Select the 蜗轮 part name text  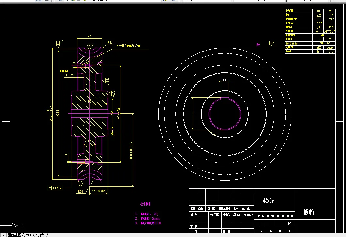click(309, 212)
